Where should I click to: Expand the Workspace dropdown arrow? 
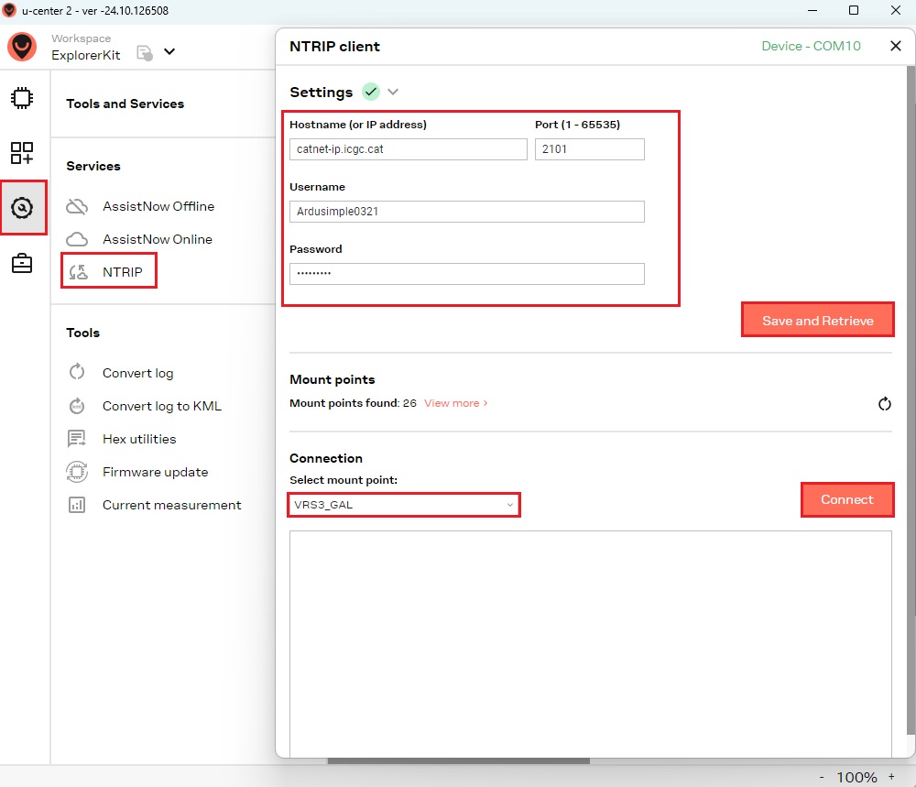click(169, 52)
